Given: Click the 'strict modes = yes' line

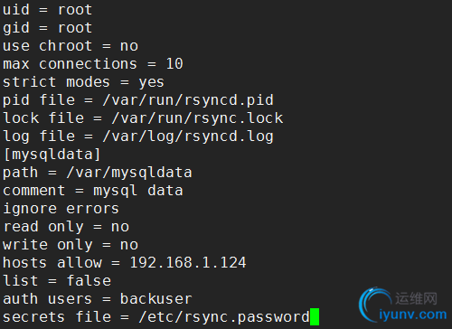Looking at the screenshot, I should point(83,82).
